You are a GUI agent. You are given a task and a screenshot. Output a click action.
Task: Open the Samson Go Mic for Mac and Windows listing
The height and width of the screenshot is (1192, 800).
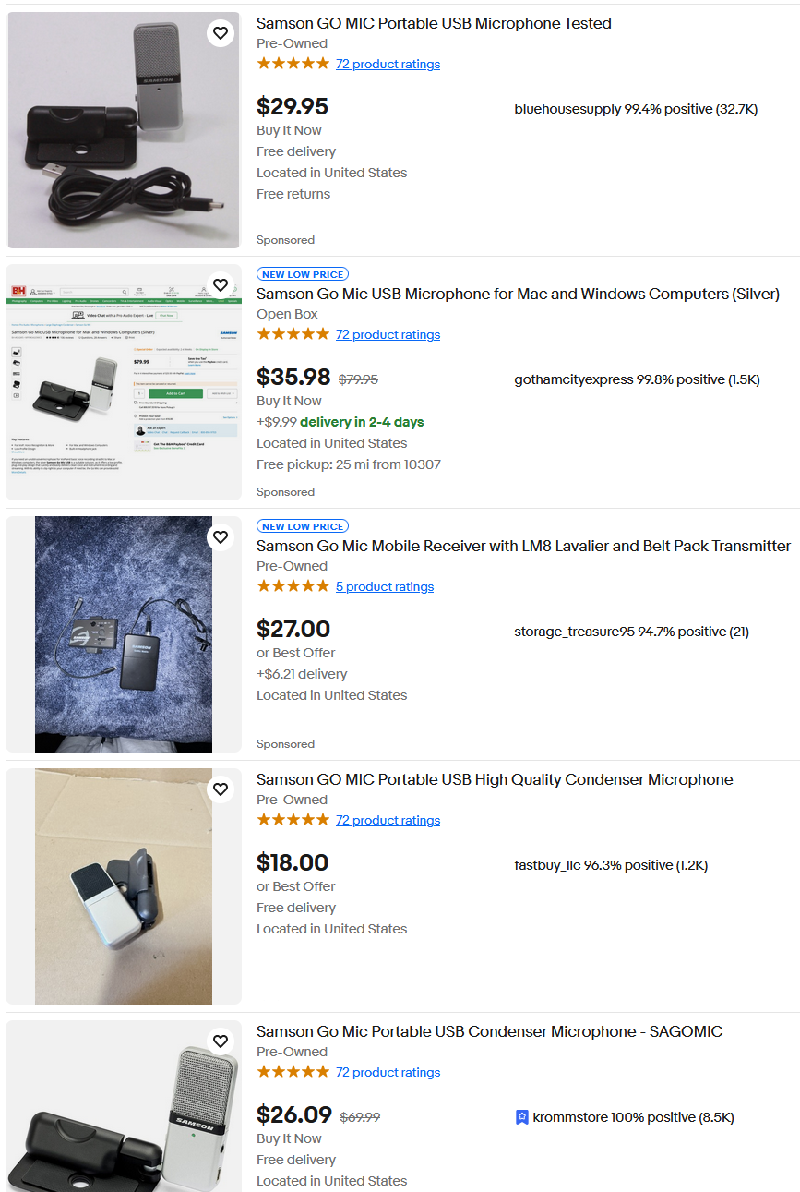[x=517, y=294]
